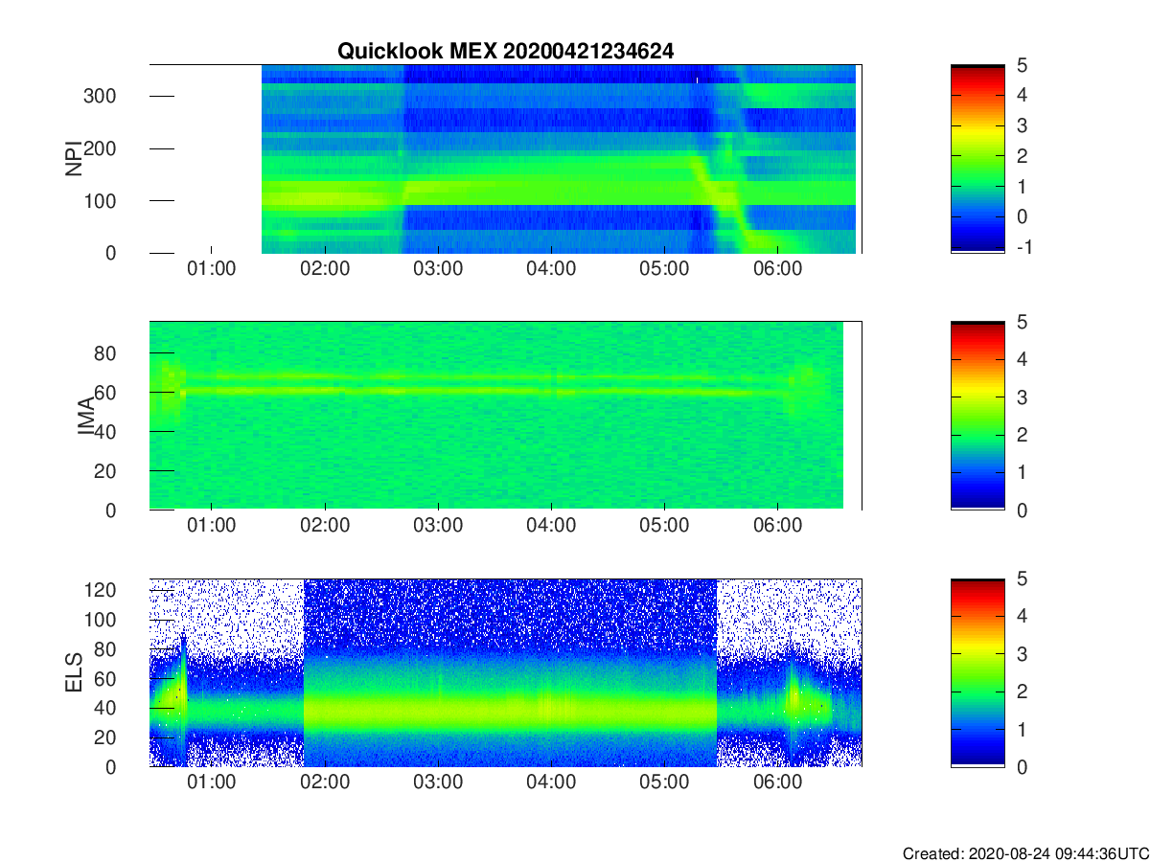Click the Created timestamp text
Screen dimensions: 1150x862
tap(1025, 853)
